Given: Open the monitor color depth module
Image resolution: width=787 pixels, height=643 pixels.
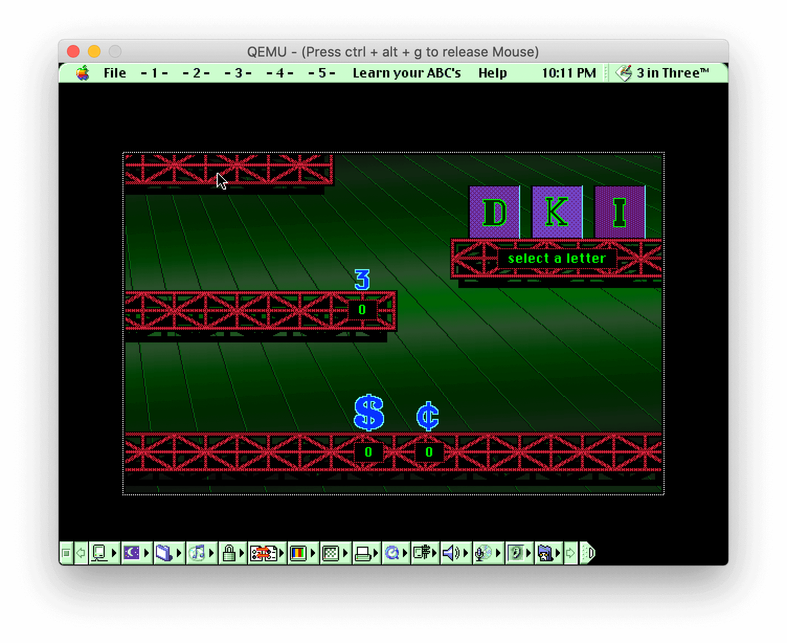Looking at the screenshot, I should click(303, 553).
